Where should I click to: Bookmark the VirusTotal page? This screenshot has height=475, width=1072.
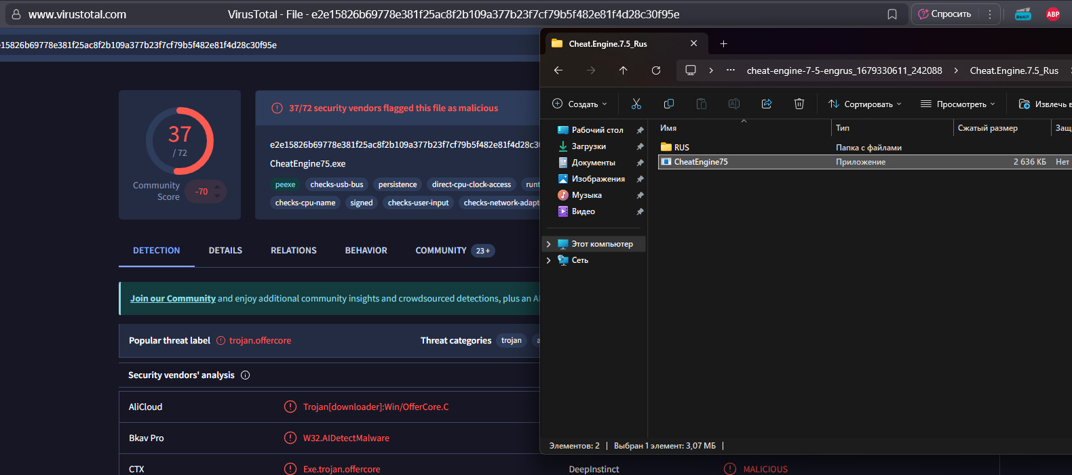pos(892,14)
